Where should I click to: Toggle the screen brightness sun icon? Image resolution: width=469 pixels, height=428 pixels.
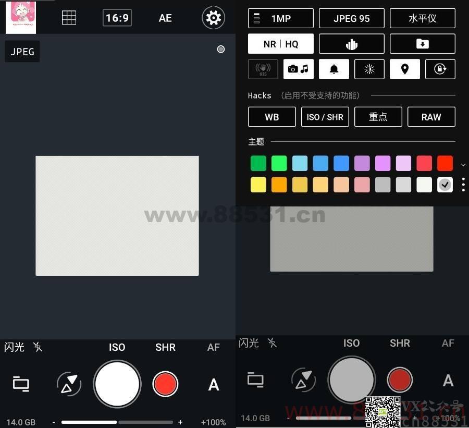pos(369,69)
